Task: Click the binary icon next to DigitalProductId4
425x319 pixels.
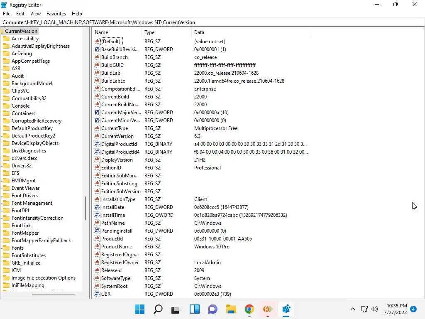Action: 97,152
